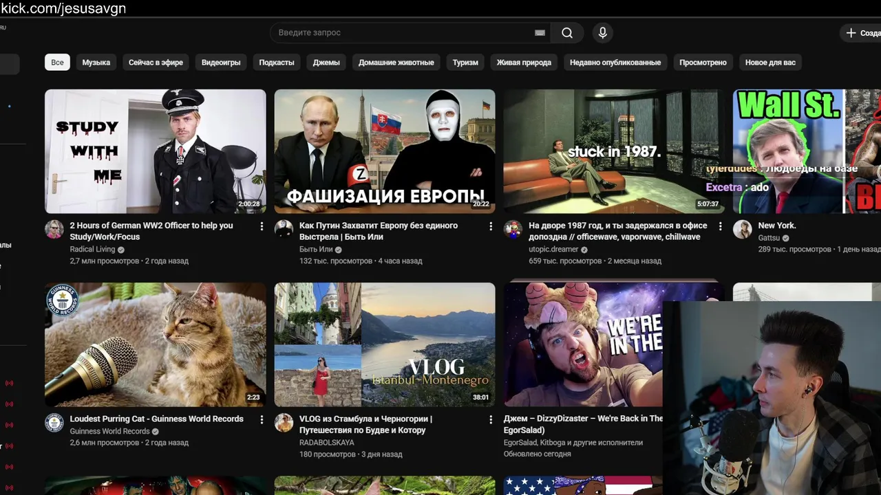Image resolution: width=881 pixels, height=495 pixels.
Task: Click title VLOG из Стамбула и Черногории
Action: pos(365,424)
